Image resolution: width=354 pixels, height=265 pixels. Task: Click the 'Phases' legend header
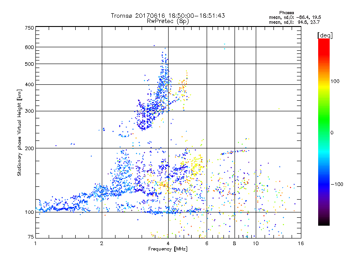point(286,13)
